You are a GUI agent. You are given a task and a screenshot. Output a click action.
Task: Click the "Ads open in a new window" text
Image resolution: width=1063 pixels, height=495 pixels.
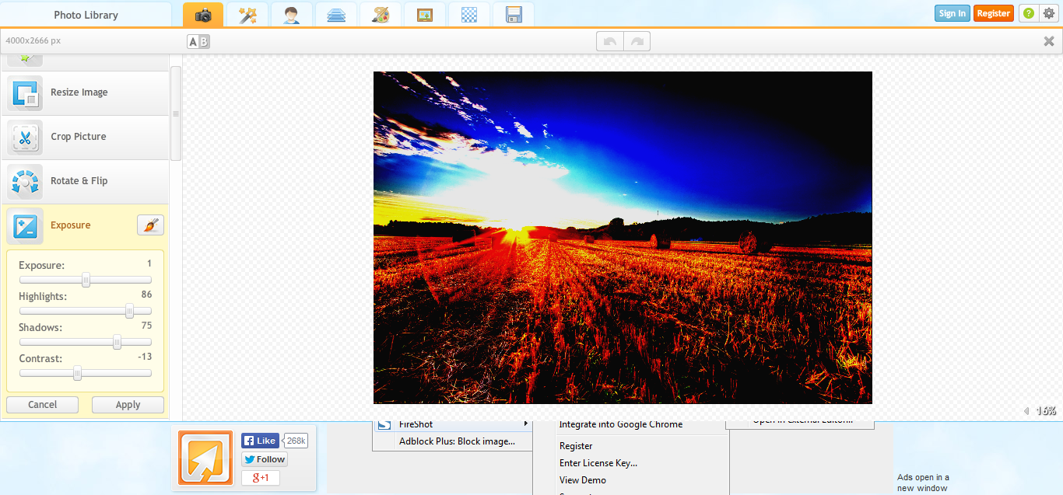click(x=923, y=483)
